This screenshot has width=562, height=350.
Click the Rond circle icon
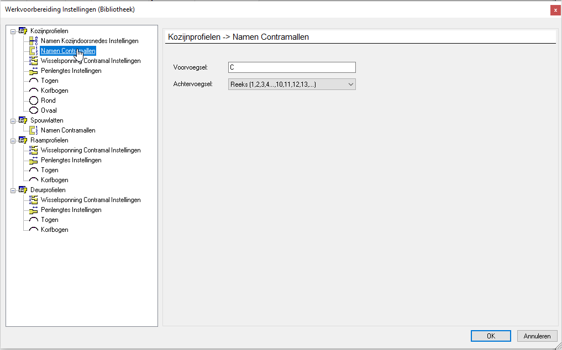pos(33,100)
